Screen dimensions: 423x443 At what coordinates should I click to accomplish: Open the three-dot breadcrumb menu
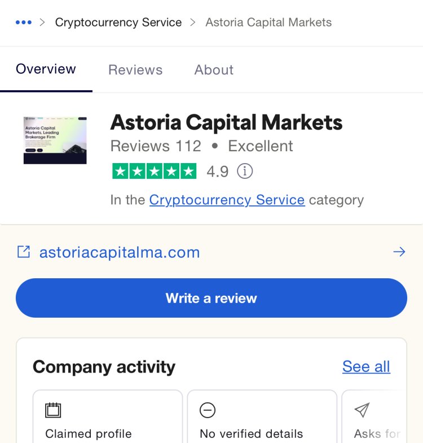pos(24,23)
